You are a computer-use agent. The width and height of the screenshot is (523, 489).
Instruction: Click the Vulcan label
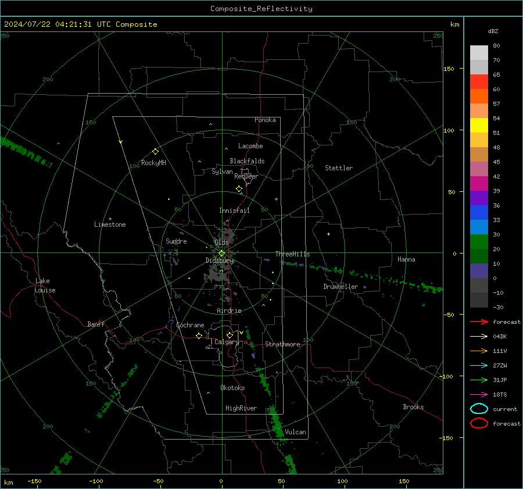[295, 432]
